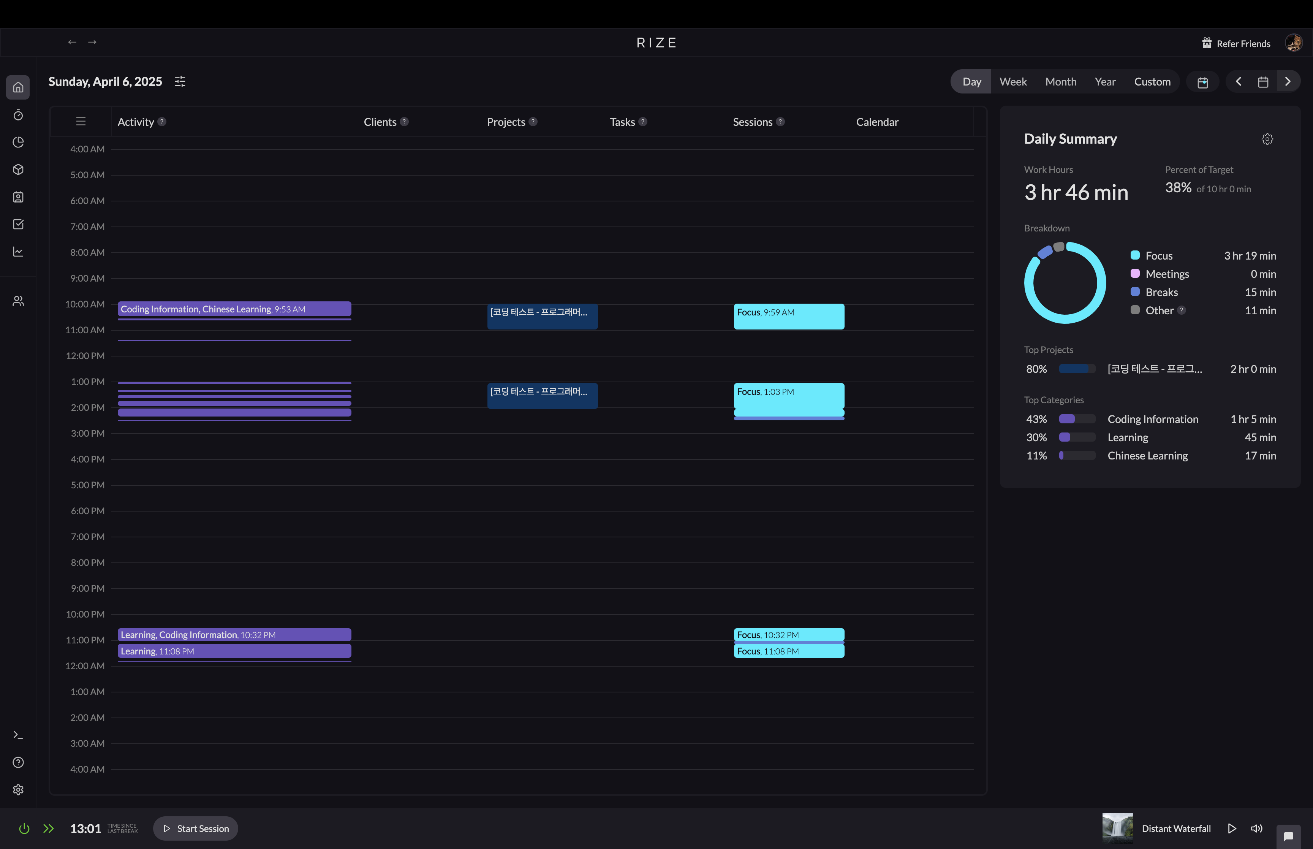The height and width of the screenshot is (849, 1313).
Task: Open the Tasks checkbox sidebar icon
Action: tap(18, 224)
